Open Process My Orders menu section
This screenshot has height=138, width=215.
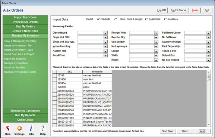click(25, 22)
